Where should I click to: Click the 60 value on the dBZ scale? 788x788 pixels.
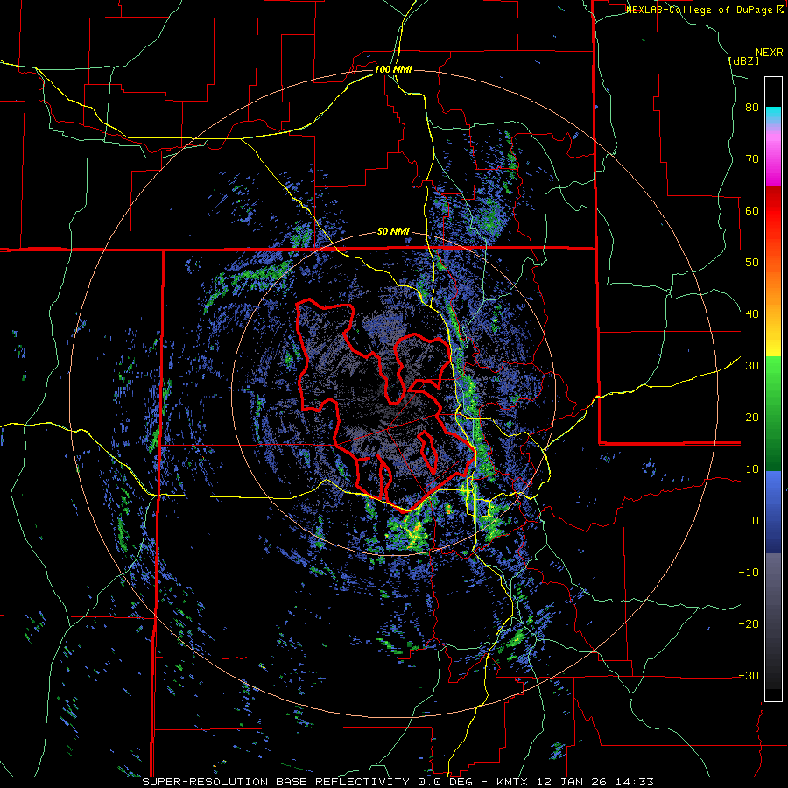pos(752,210)
